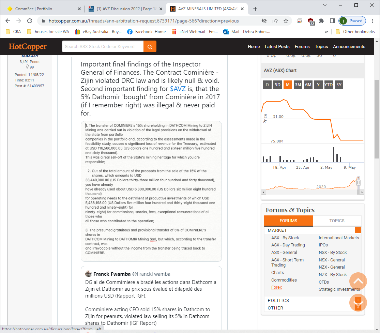
Task: Bookmark this page with the star icon
Action: coord(286,21)
